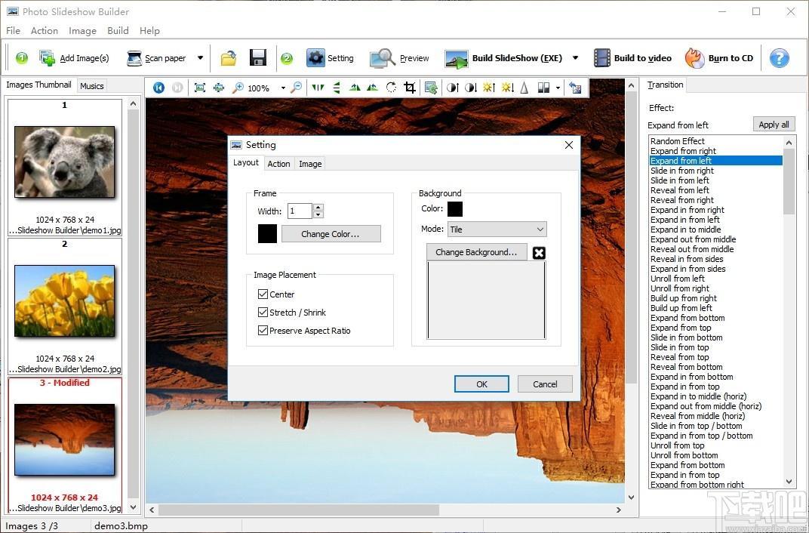809x533 pixels.
Task: Select the tulips thumbnail demo2.jpg
Action: (x=64, y=300)
